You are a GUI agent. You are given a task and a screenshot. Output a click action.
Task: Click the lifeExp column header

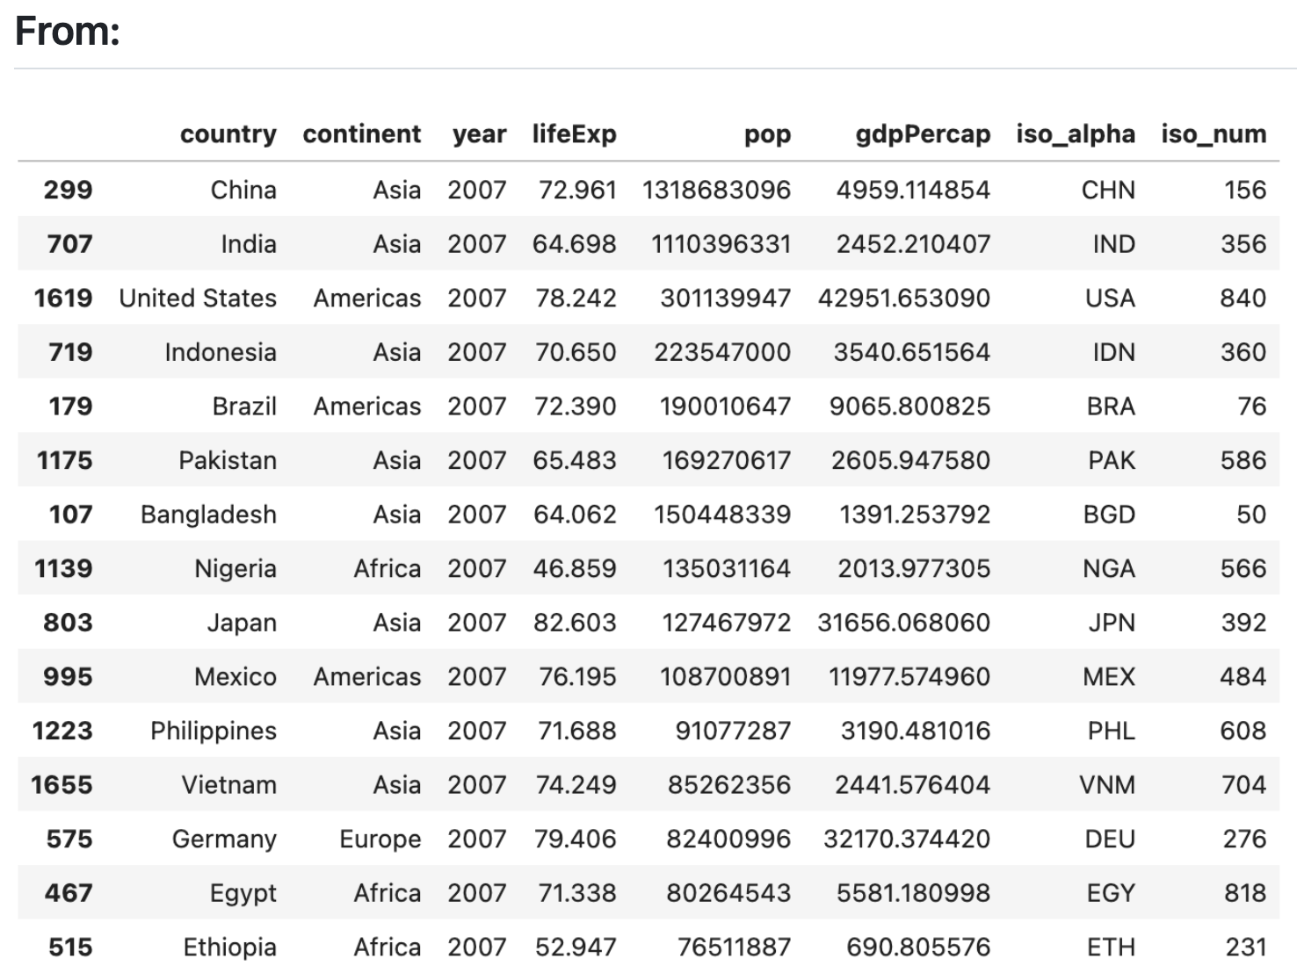coord(575,134)
